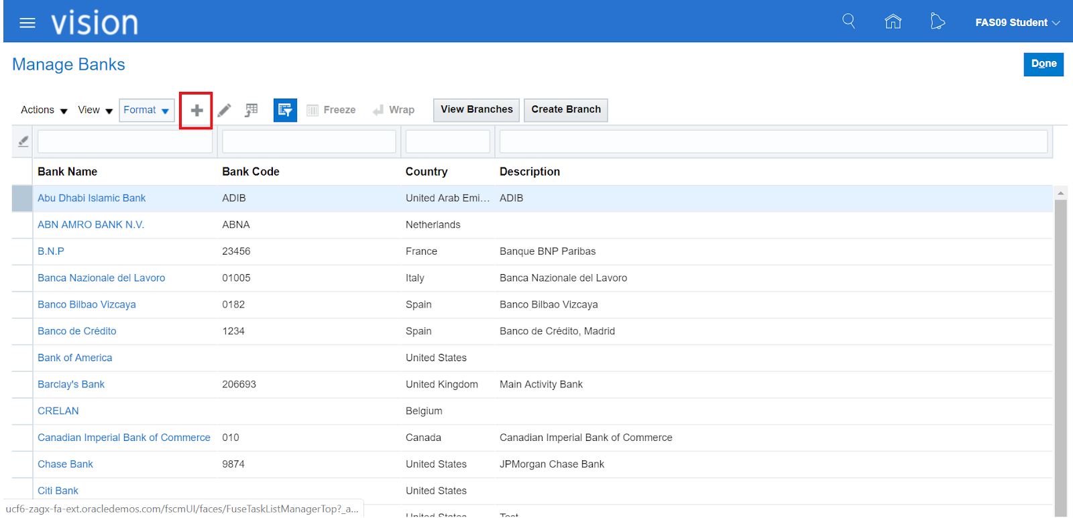The width and height of the screenshot is (1073, 518).
Task: Open Canadian Imperial Bank of Commerce link
Action: (x=124, y=438)
